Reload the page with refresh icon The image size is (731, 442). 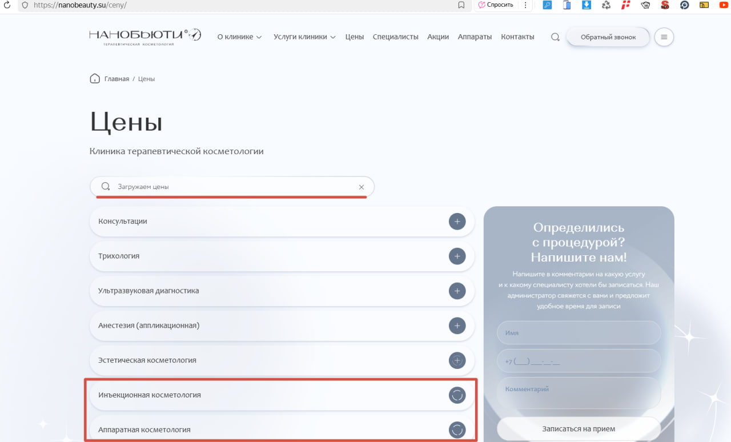pos(7,5)
